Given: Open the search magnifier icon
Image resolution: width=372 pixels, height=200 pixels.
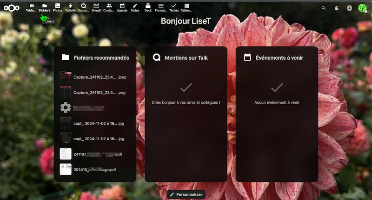Looking at the screenshot, I should 324,8.
